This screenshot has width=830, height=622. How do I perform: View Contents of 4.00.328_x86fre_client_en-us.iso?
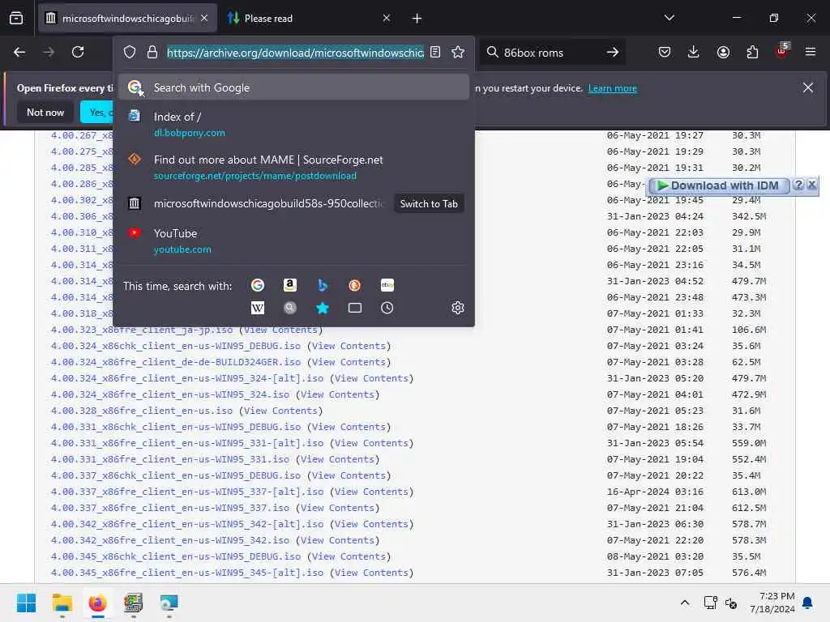click(280, 411)
